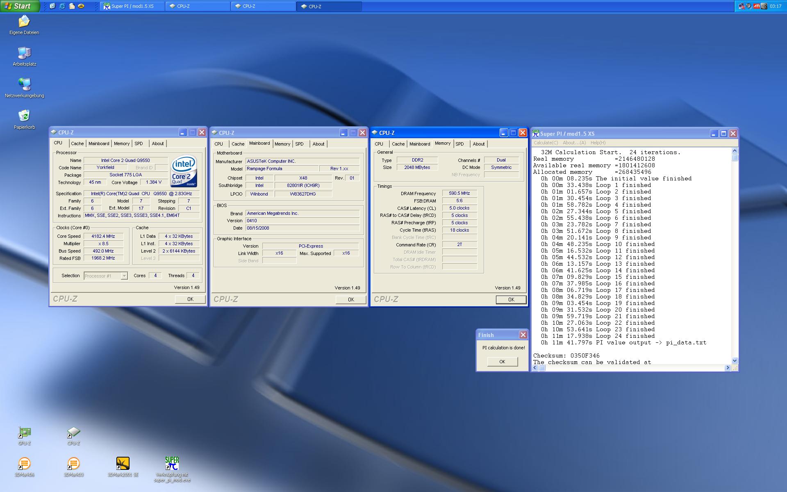Open the Calculate(C) menu in Super PI

click(546, 143)
